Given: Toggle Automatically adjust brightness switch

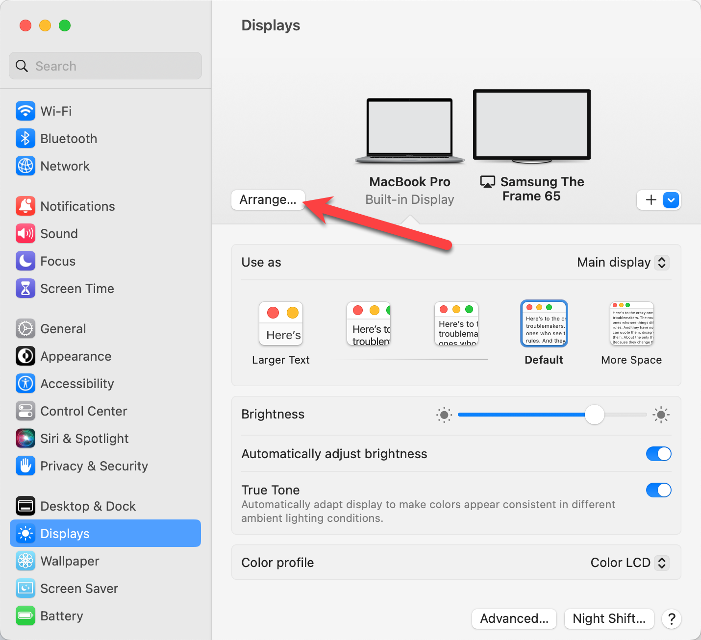Looking at the screenshot, I should pyautogui.click(x=658, y=454).
